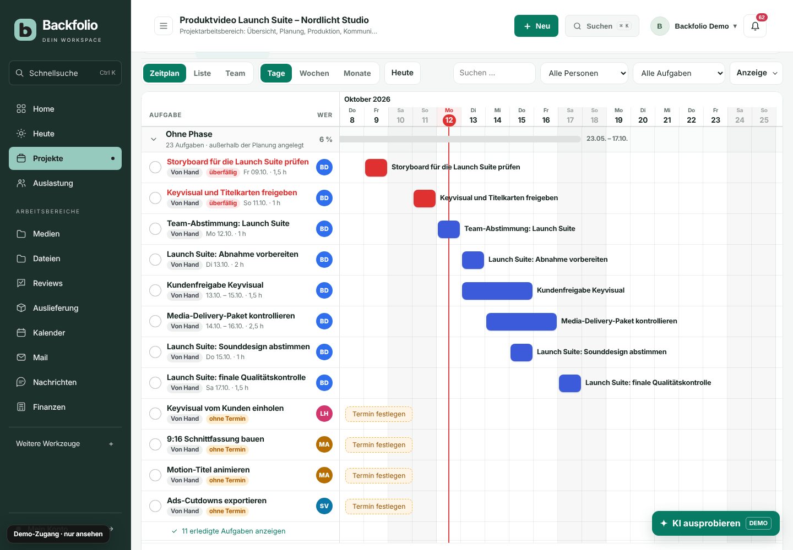Switch to the Liste view tab
This screenshot has width=793, height=550.
click(202, 73)
